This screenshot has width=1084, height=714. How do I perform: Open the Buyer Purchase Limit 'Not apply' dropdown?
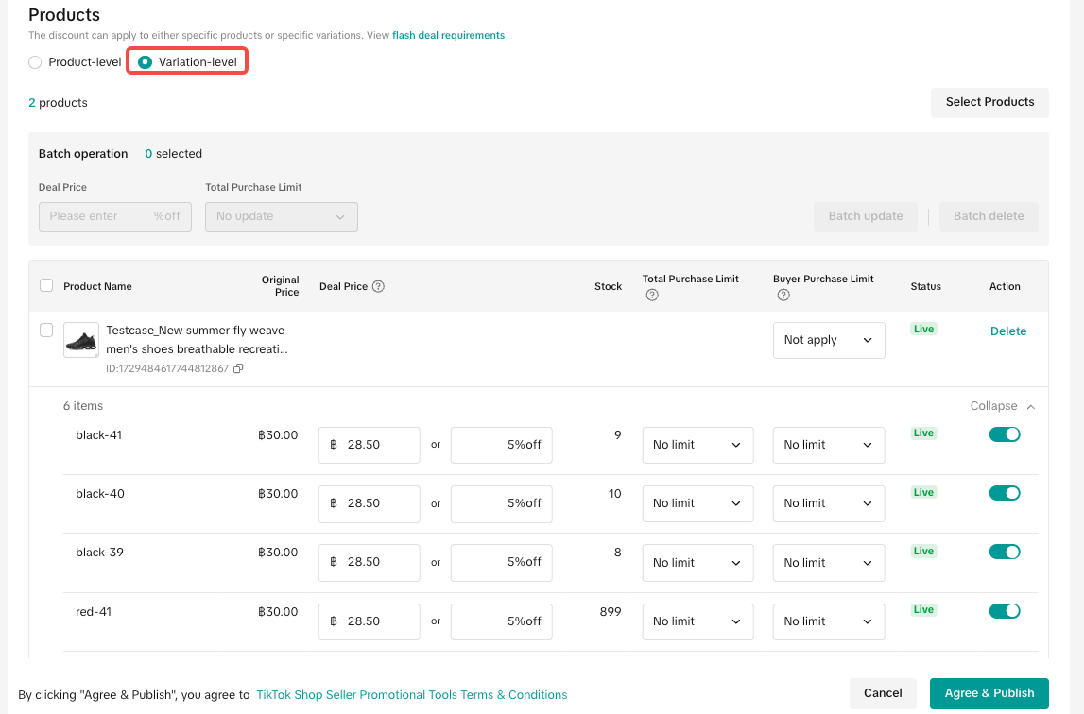[x=828, y=341]
